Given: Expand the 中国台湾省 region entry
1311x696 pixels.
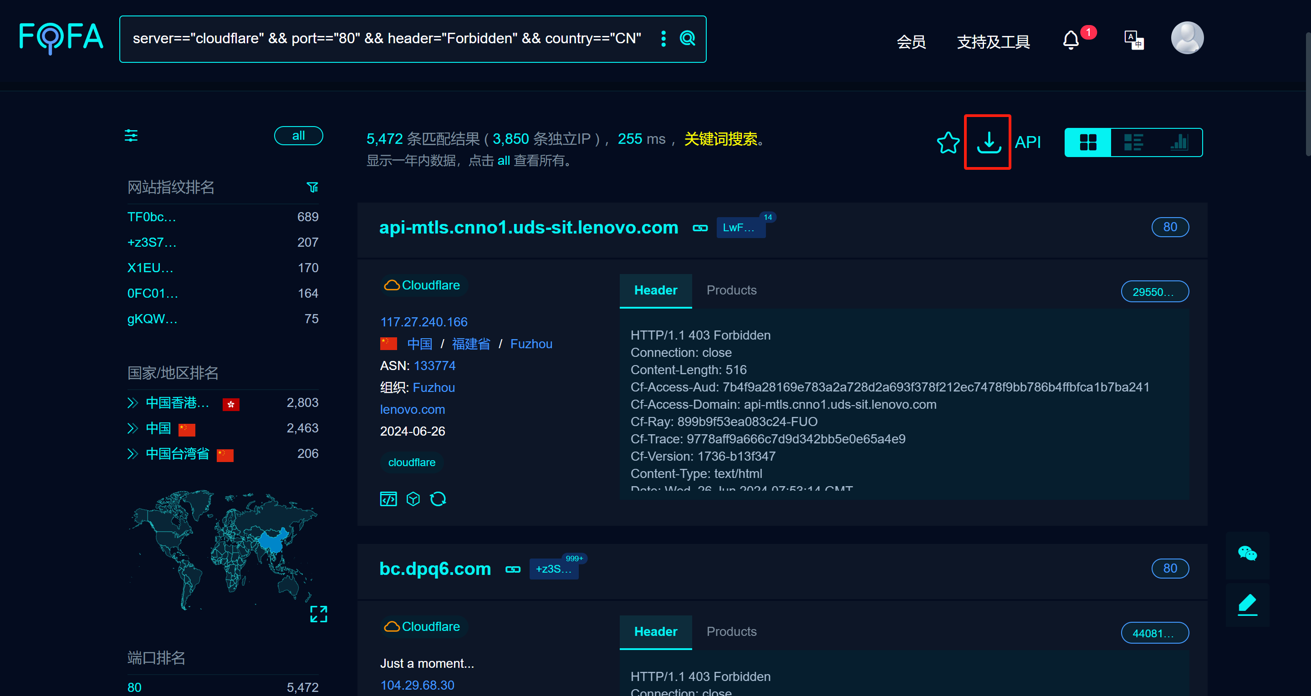Looking at the screenshot, I should click(x=133, y=454).
